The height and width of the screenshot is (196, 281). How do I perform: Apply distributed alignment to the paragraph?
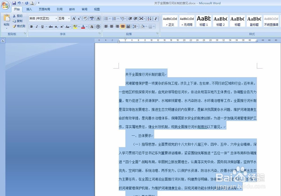tap(128, 26)
